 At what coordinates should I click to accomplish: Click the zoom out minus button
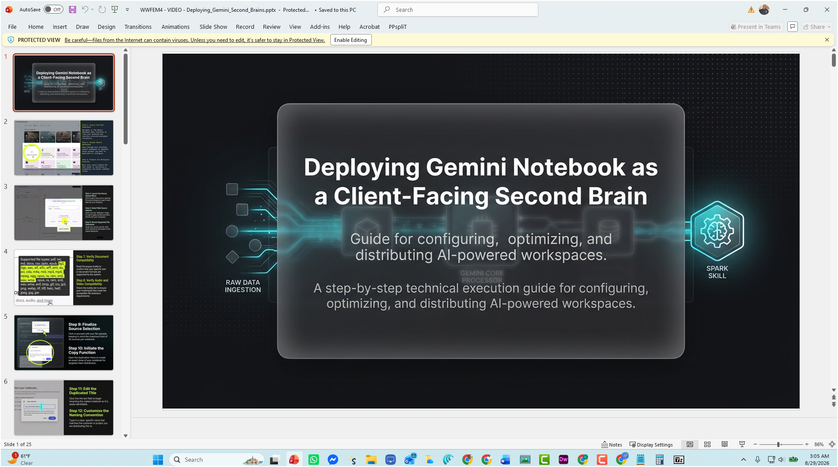click(x=755, y=444)
